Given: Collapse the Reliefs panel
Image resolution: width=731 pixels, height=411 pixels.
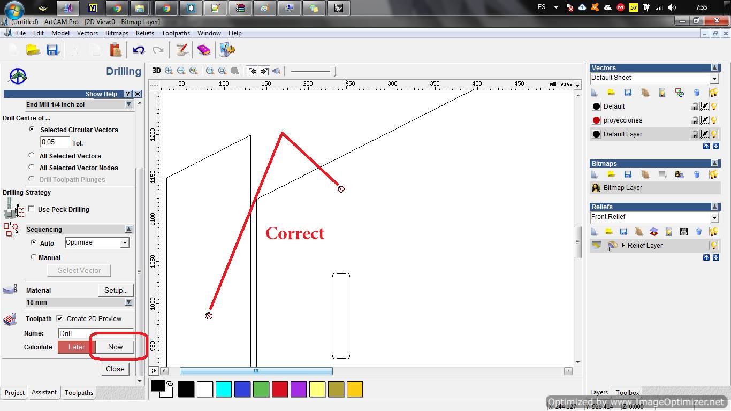Looking at the screenshot, I should coord(714,207).
